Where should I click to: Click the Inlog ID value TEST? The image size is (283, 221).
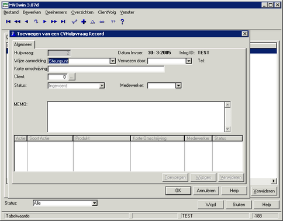coord(203,52)
